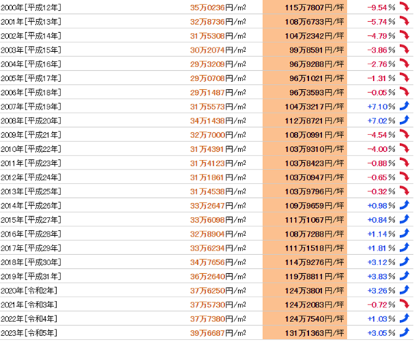Click the red down arrow for 2000年

pos(405,7)
